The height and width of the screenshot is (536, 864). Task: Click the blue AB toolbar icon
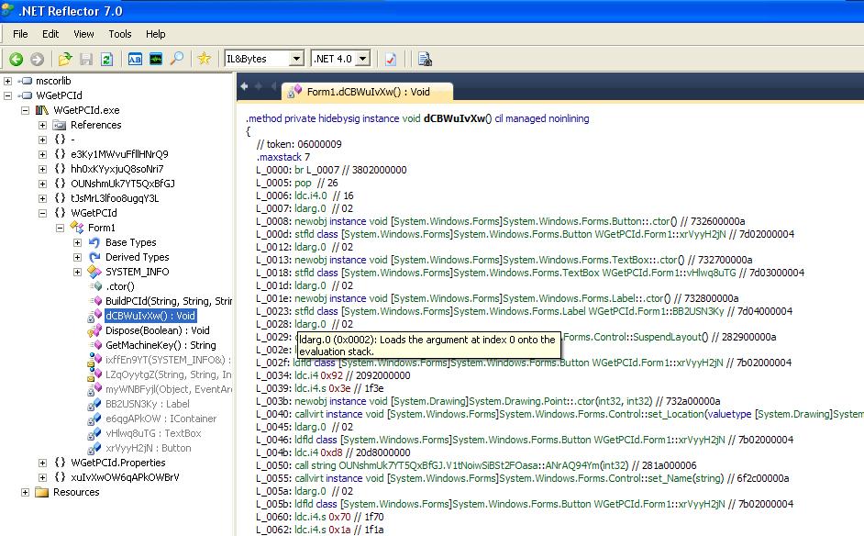(135, 59)
